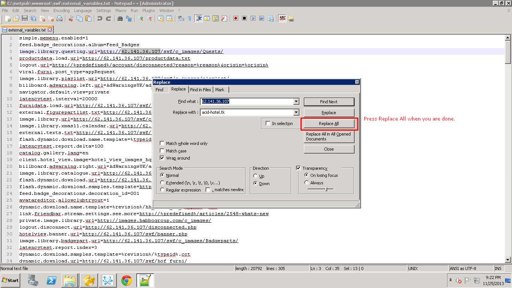Click the New file toolbar icon

click(x=8, y=18)
